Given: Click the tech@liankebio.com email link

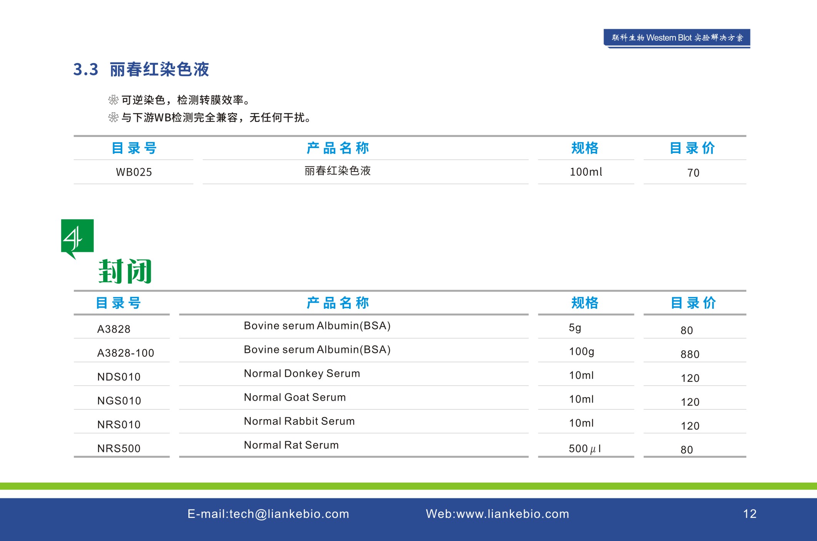Looking at the screenshot, I should point(289,514).
